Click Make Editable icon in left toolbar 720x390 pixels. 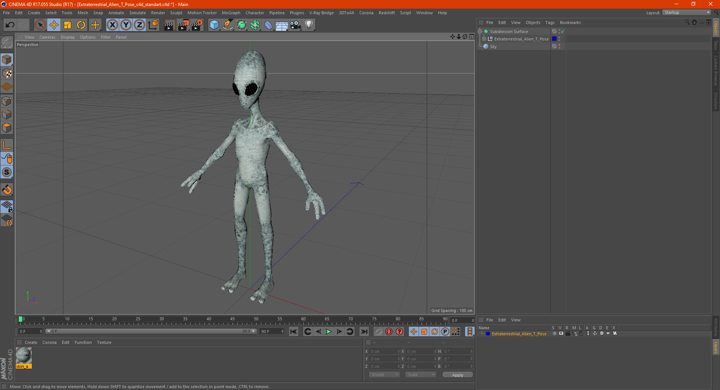[x=7, y=42]
